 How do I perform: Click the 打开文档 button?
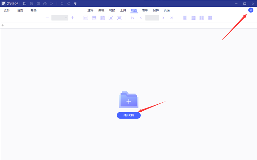coord(128,116)
